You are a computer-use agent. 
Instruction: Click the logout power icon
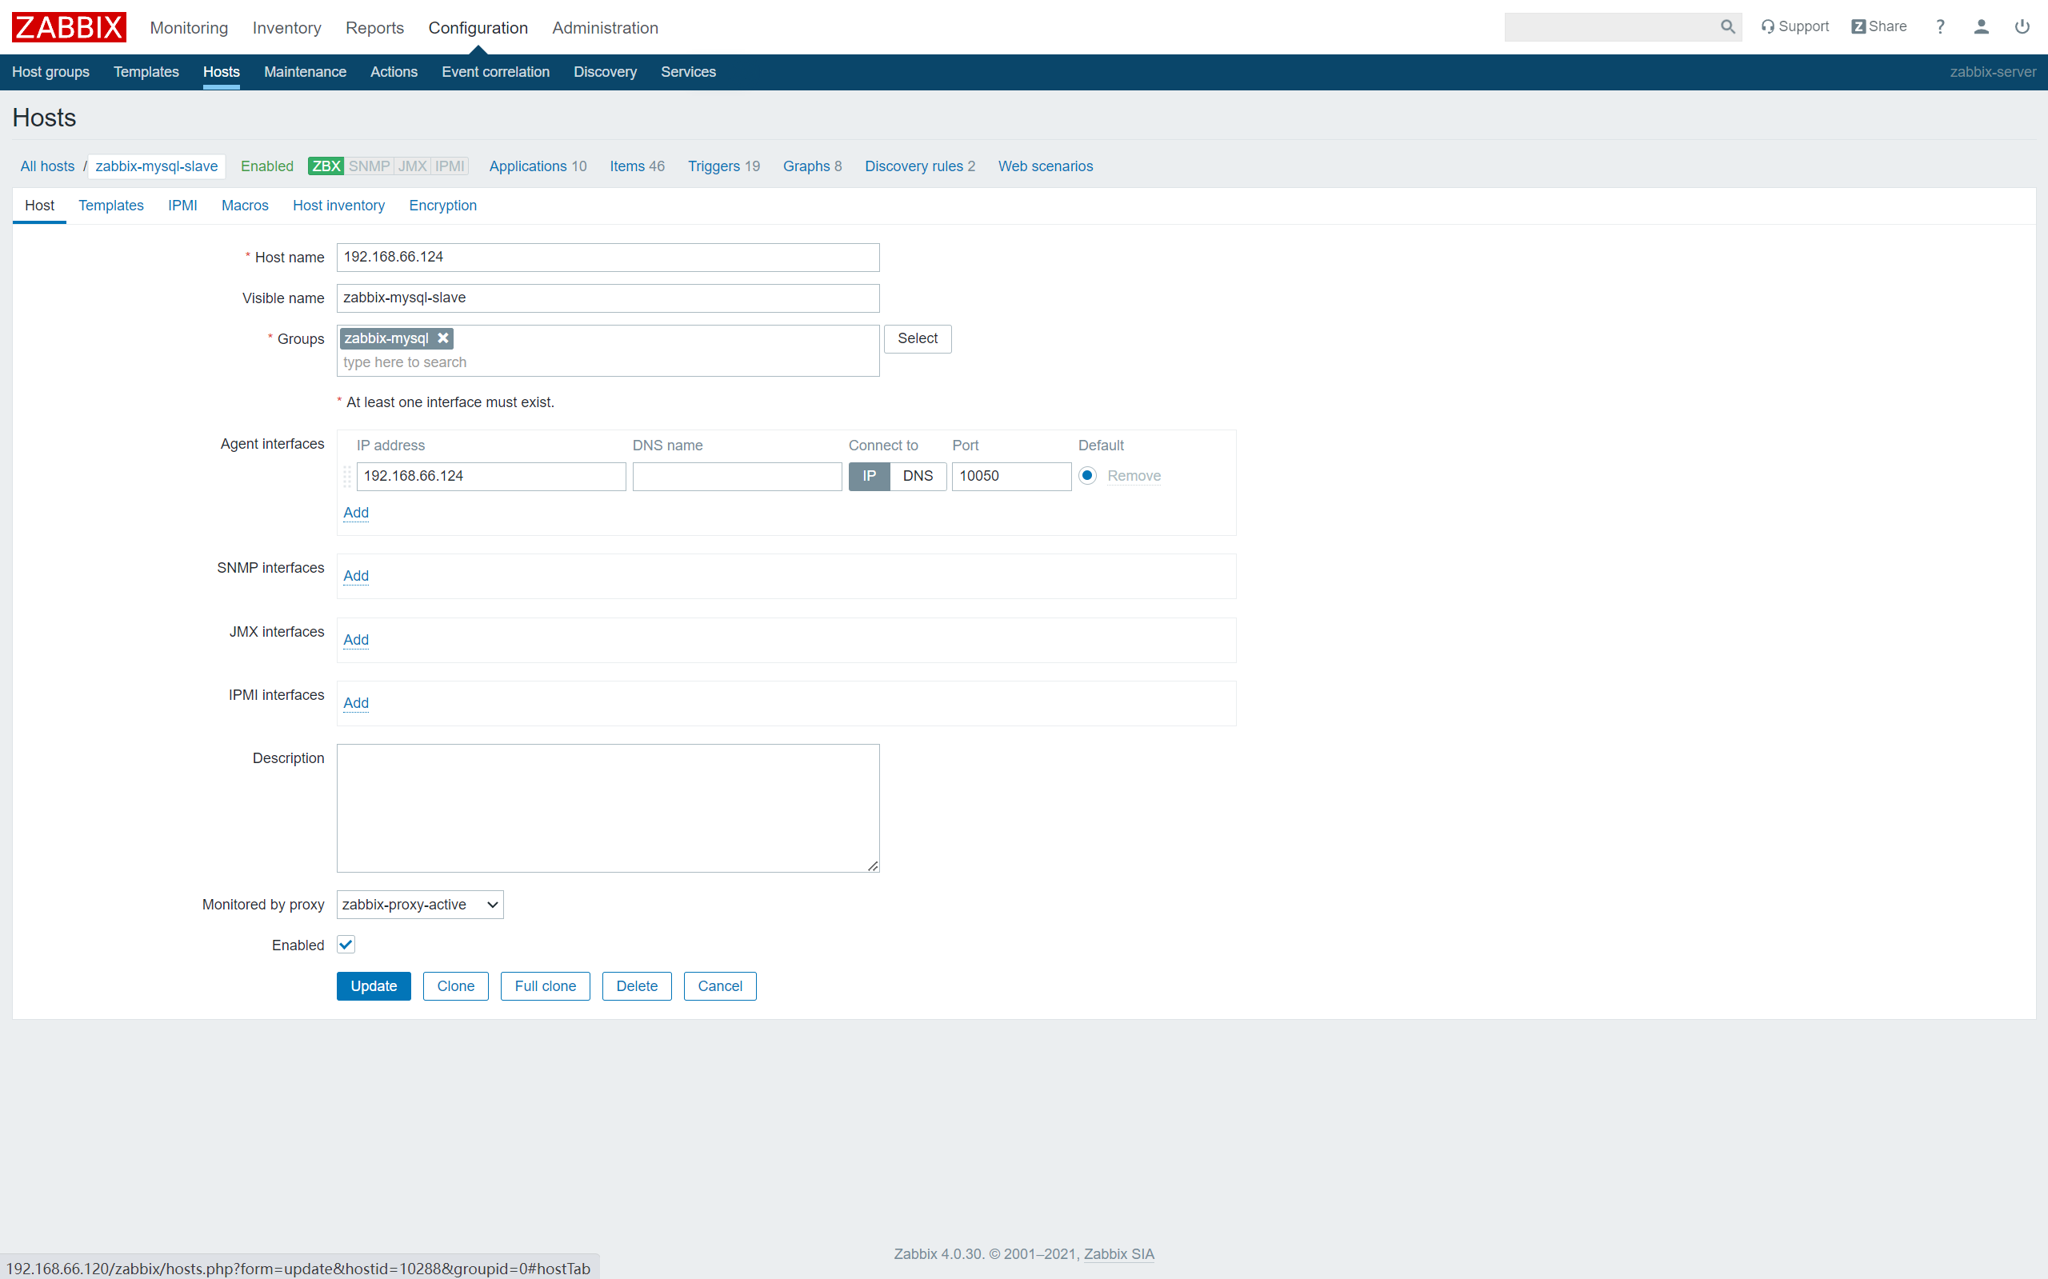coord(2022,26)
